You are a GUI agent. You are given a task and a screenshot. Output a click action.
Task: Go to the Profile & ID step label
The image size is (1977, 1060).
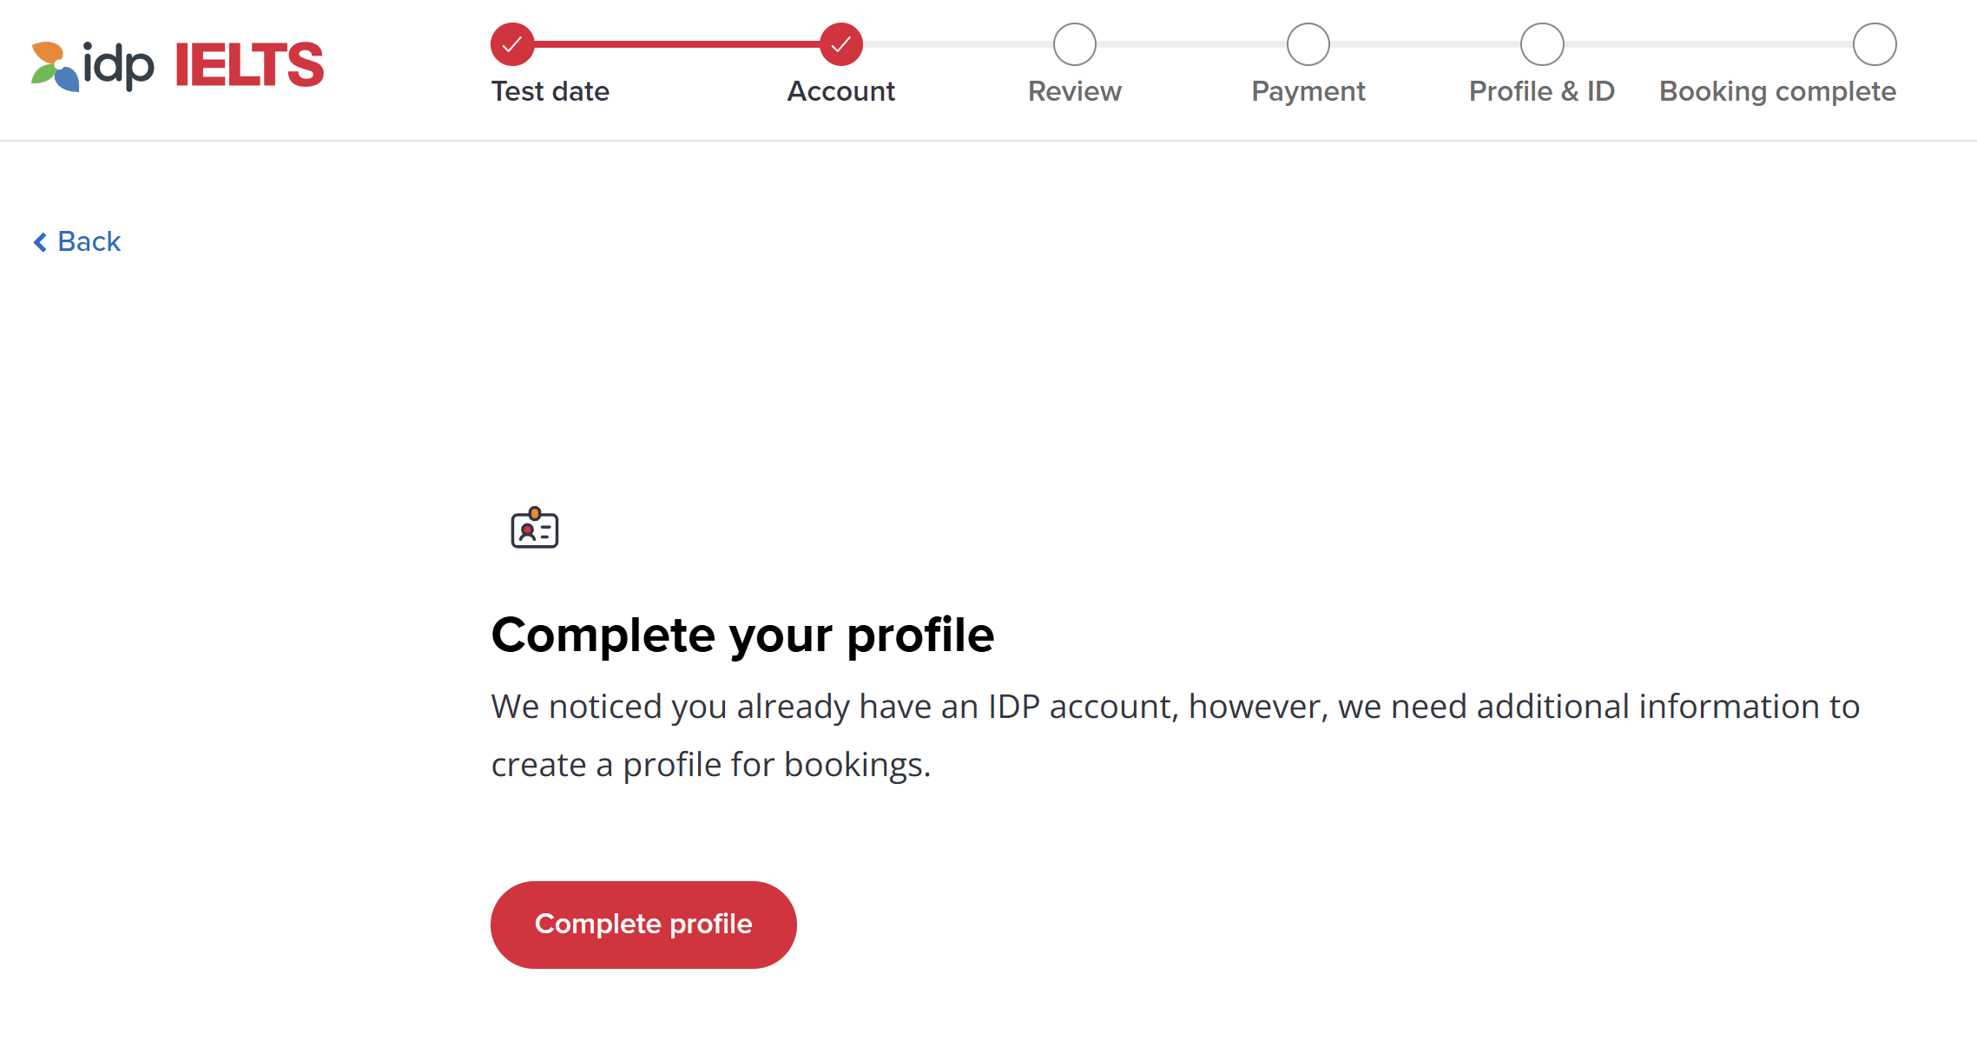(1541, 91)
